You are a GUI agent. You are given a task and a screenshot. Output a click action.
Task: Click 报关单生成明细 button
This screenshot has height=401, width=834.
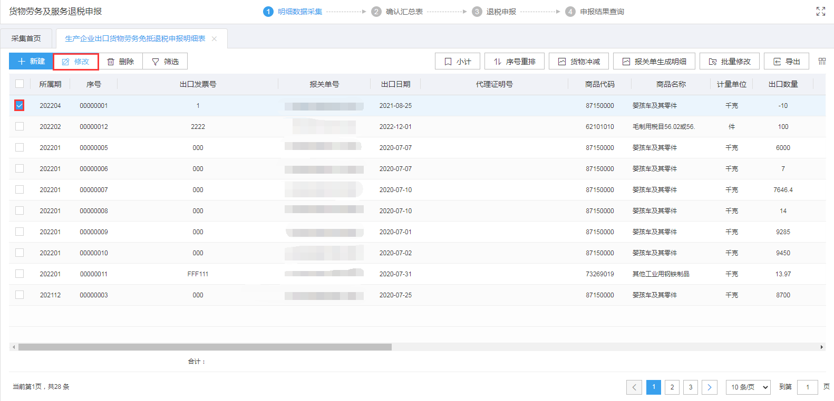click(x=654, y=62)
